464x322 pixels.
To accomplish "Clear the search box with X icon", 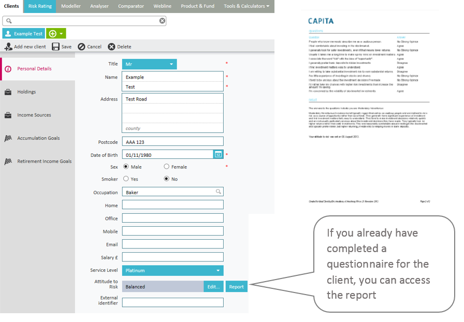I will coord(162,21).
